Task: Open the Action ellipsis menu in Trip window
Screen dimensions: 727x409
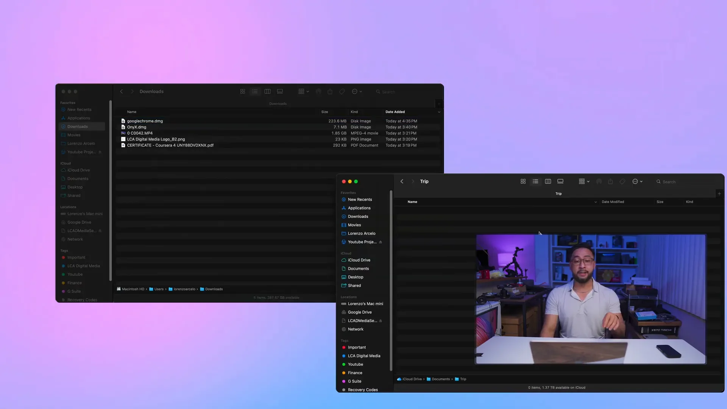Action: [638, 181]
